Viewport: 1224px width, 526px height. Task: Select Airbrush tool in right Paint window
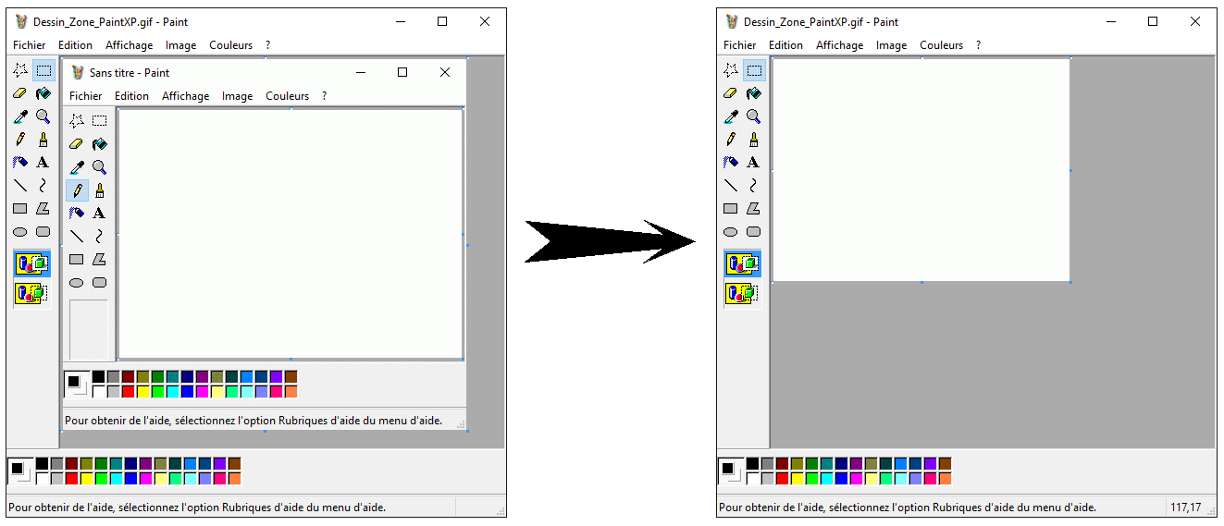tap(731, 163)
